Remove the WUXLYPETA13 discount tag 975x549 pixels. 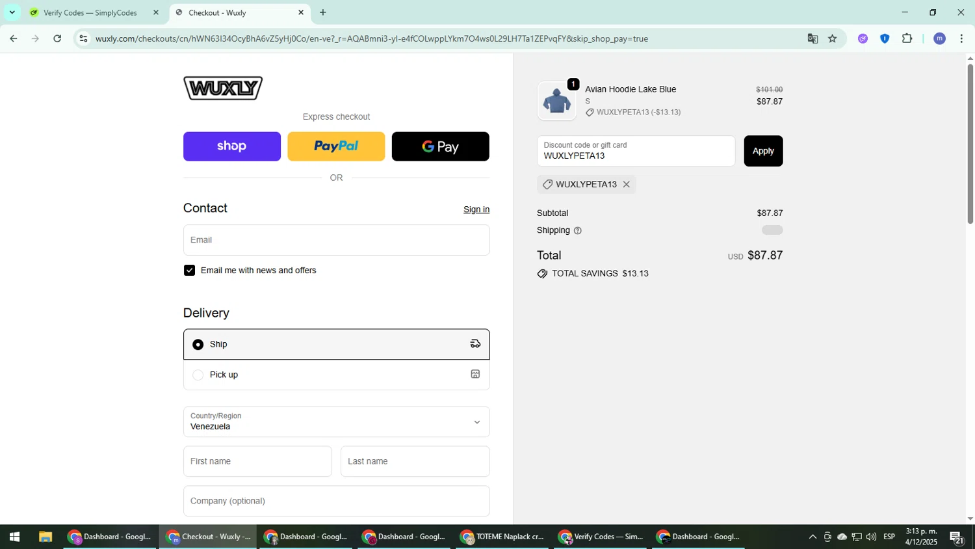tap(627, 185)
